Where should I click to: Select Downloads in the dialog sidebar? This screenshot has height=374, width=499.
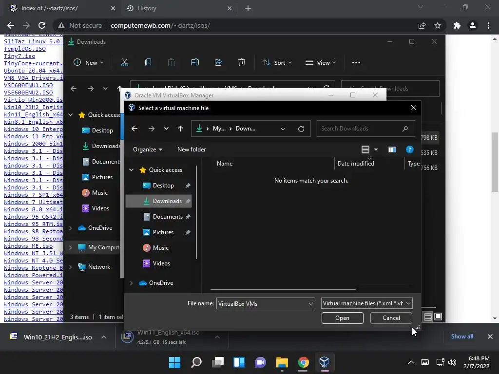[x=159, y=201]
